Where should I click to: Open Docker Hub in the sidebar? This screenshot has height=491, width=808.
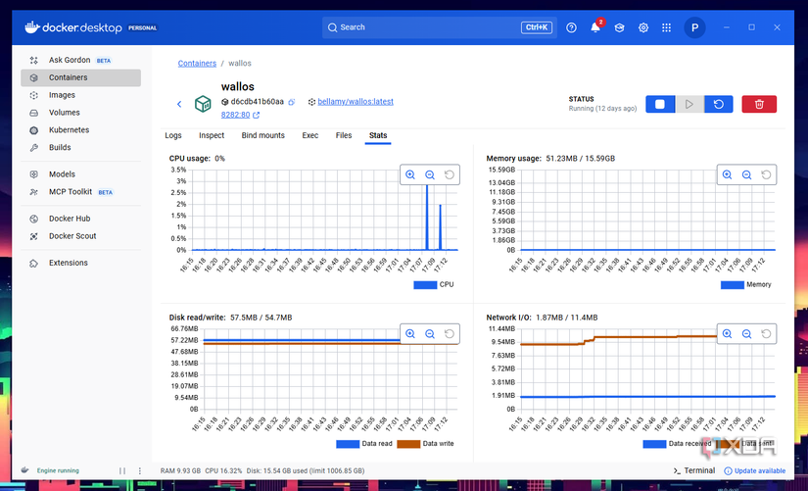pyautogui.click(x=81, y=219)
